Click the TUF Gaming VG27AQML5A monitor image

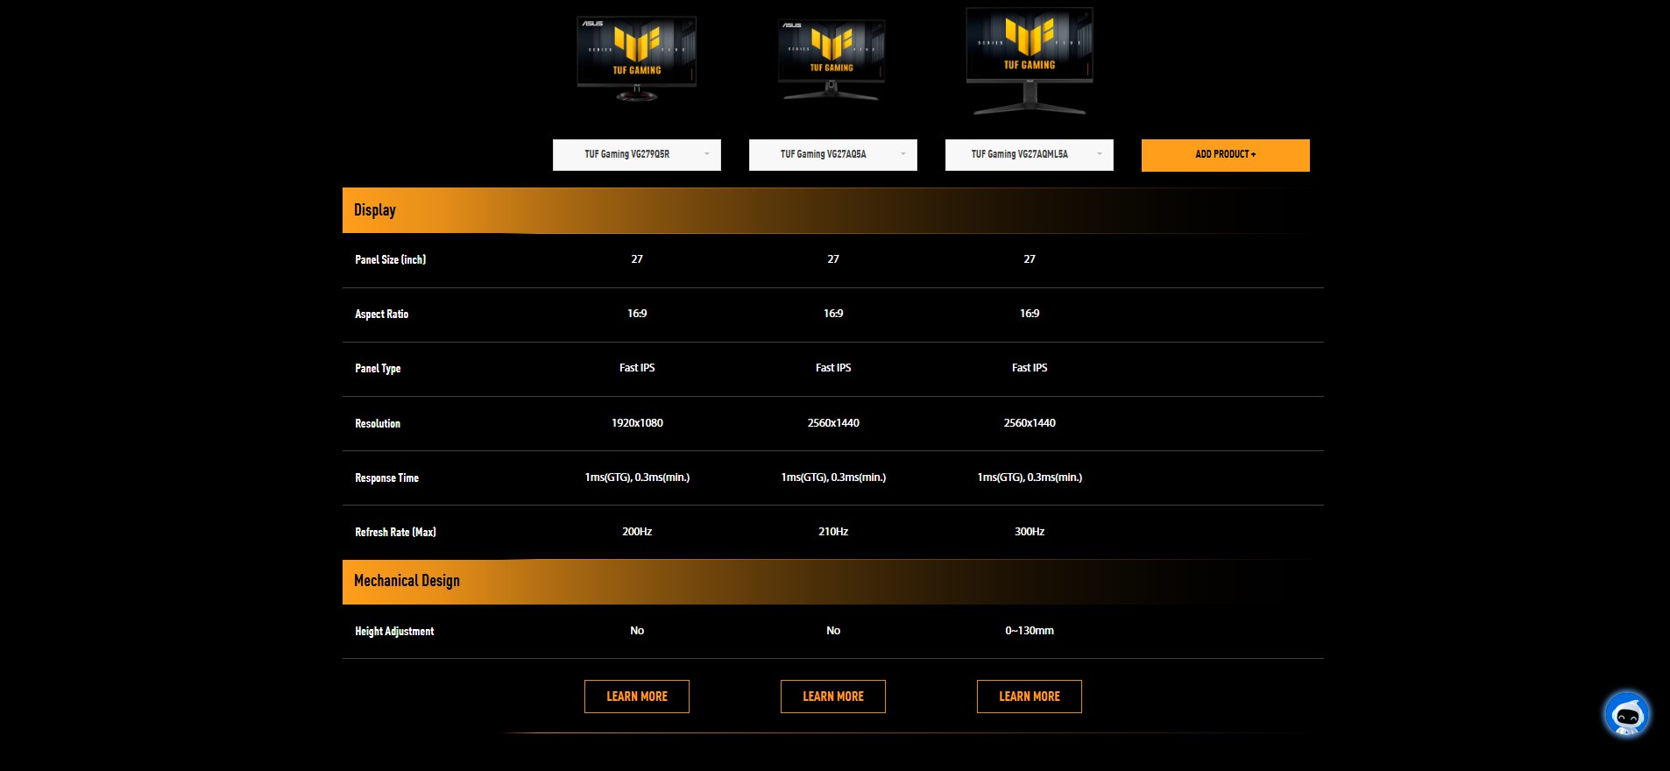click(x=1030, y=61)
